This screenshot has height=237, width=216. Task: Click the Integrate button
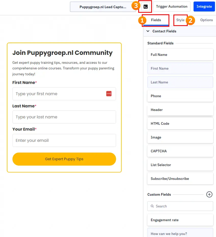204,6
